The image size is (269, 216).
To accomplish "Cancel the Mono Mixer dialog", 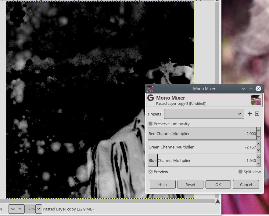I will (x=246, y=185).
